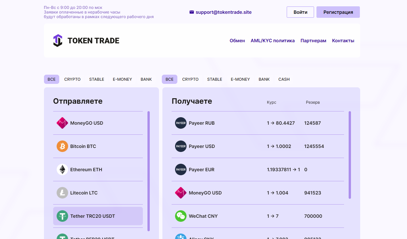This screenshot has height=239, width=407.
Task: Choose WeChat CNY to receive
Action: pos(258,216)
